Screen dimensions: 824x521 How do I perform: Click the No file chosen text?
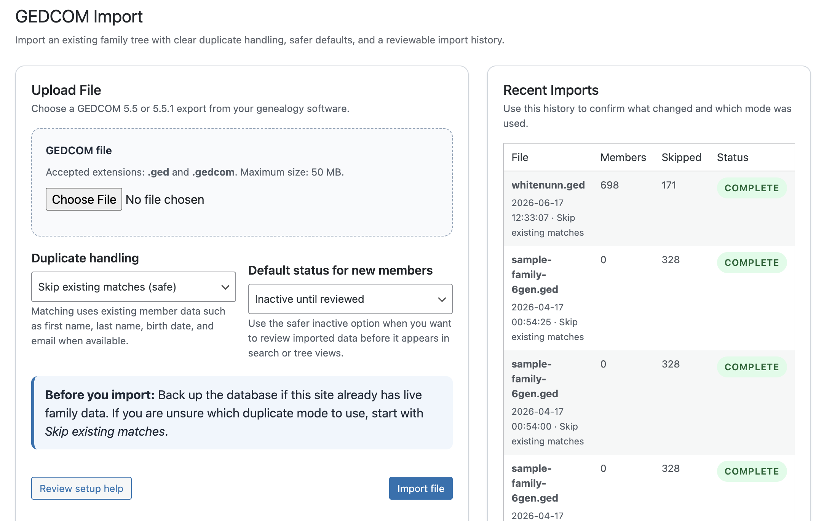165,200
